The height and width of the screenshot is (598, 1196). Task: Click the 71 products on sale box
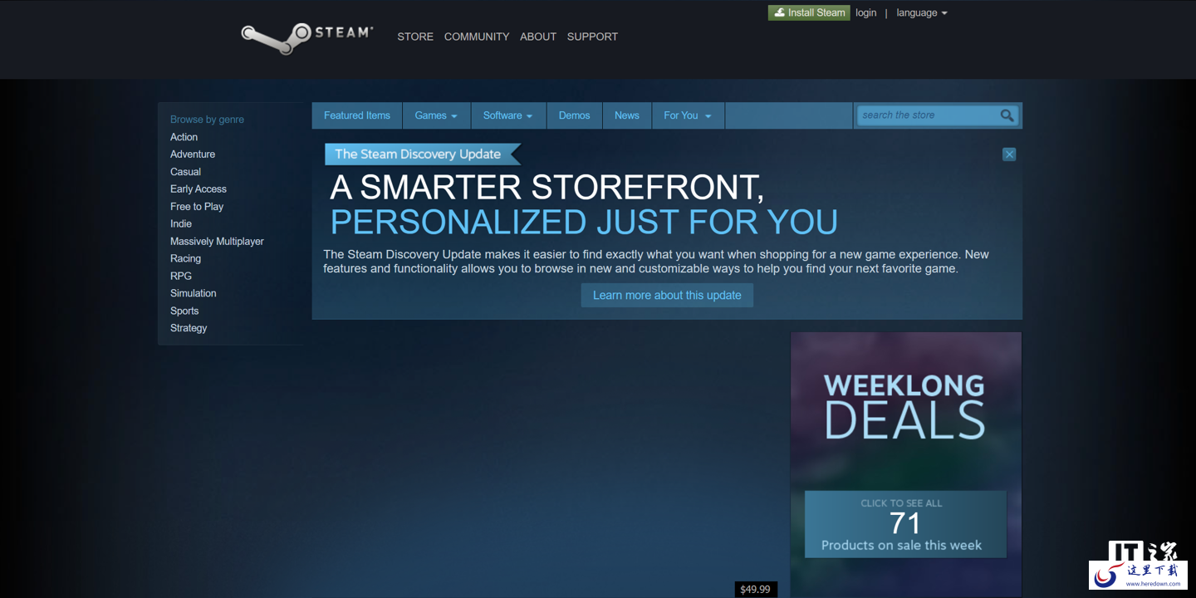[x=905, y=524]
